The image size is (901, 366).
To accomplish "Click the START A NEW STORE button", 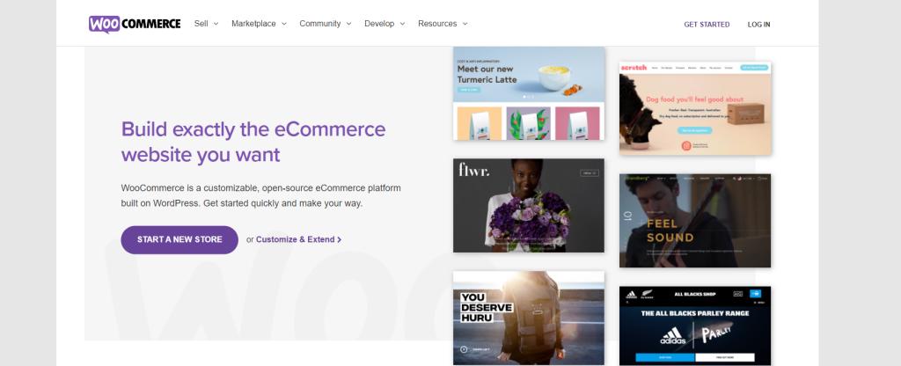I will pyautogui.click(x=179, y=239).
